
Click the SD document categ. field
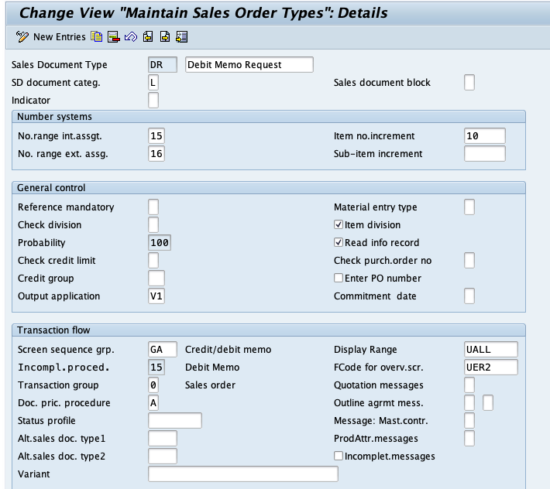[x=153, y=83]
